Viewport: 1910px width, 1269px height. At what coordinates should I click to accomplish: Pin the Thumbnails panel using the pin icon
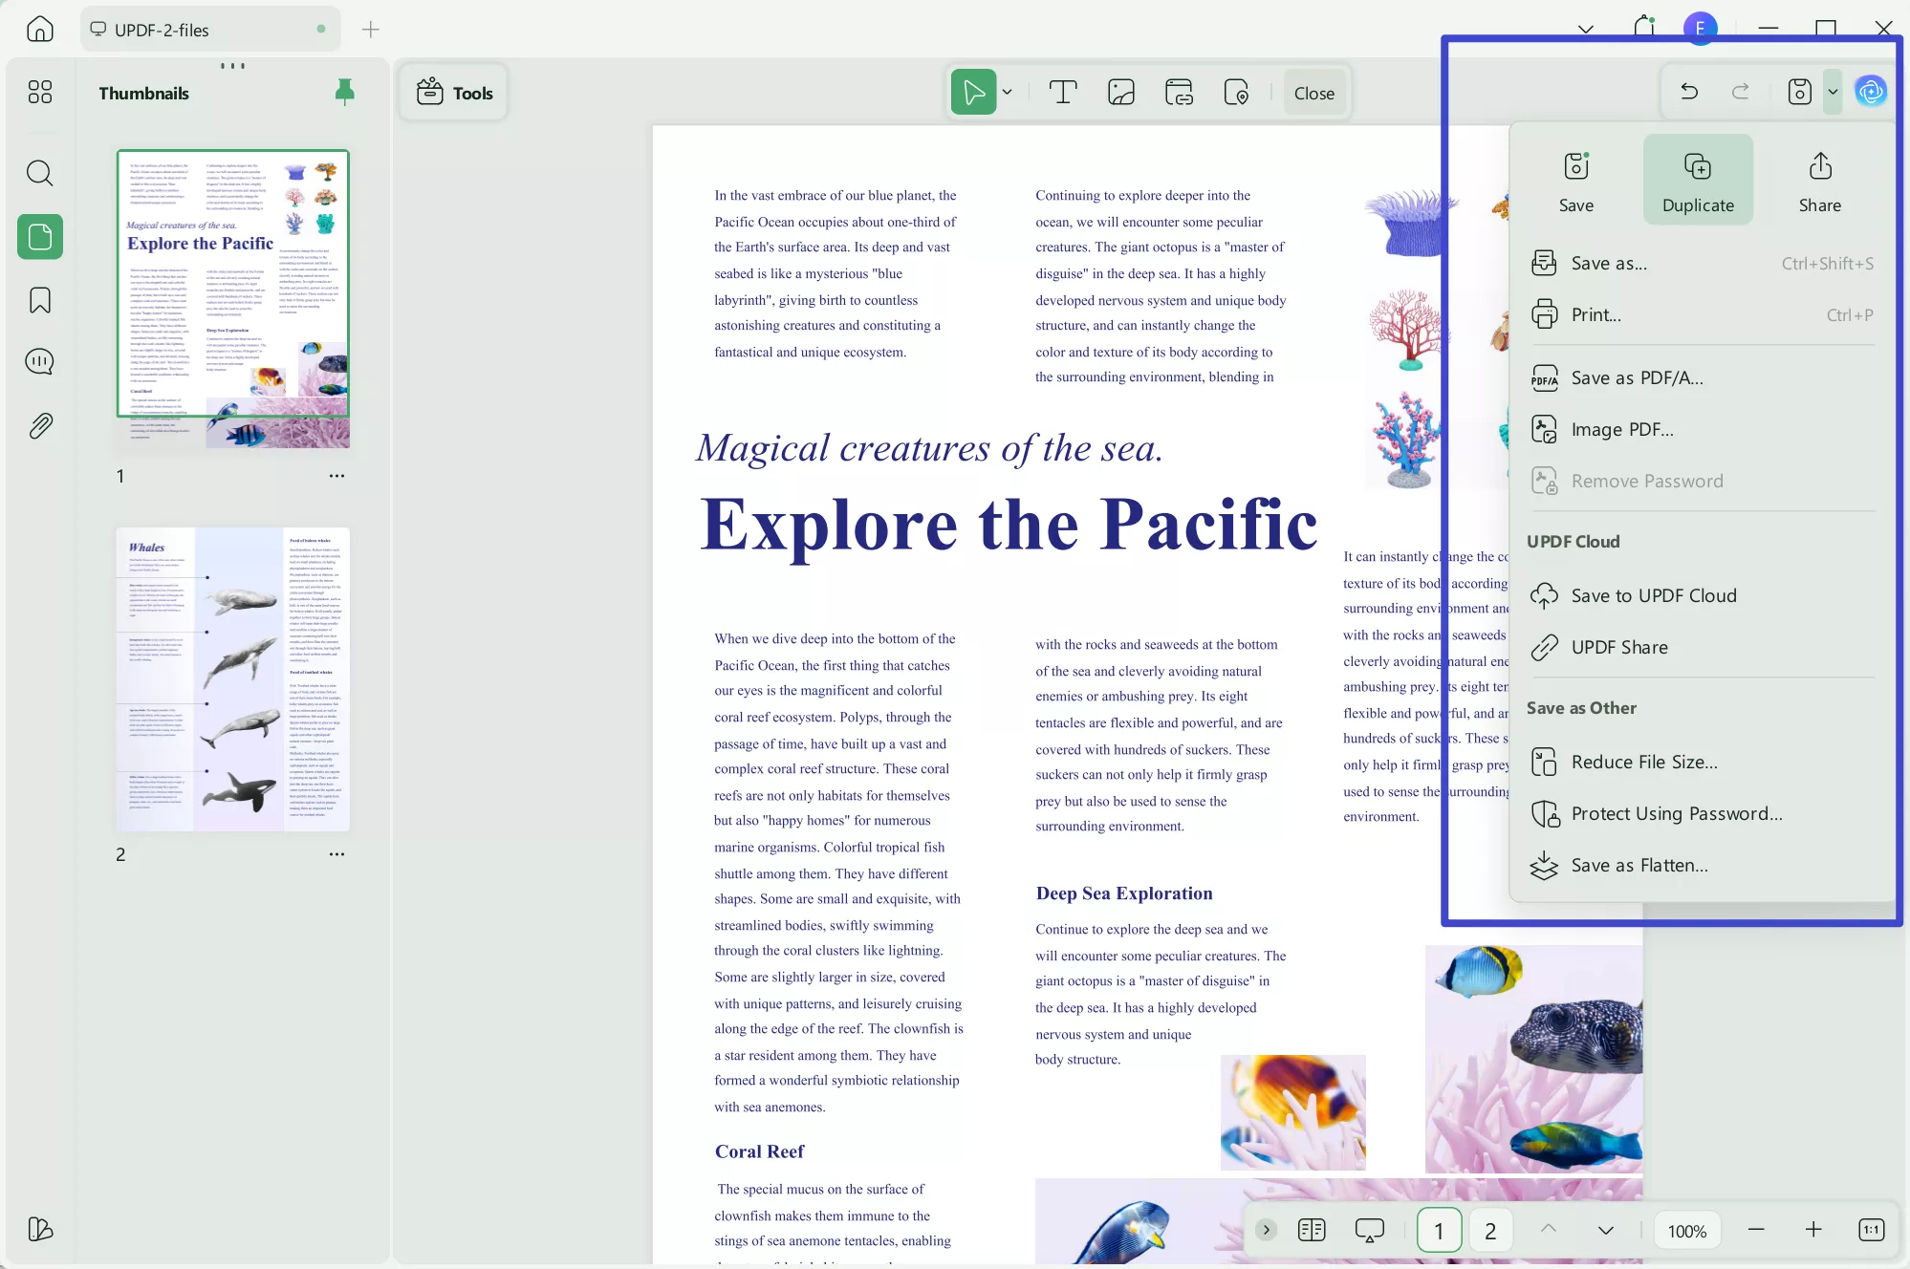pyautogui.click(x=344, y=92)
